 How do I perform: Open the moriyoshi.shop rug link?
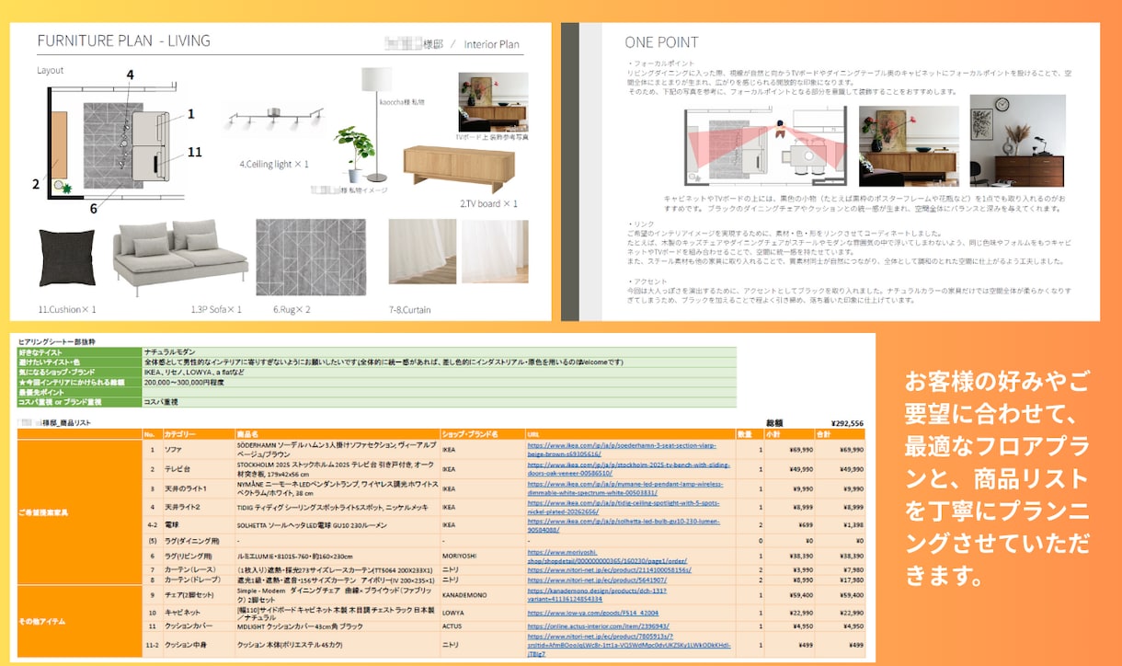tap(607, 556)
